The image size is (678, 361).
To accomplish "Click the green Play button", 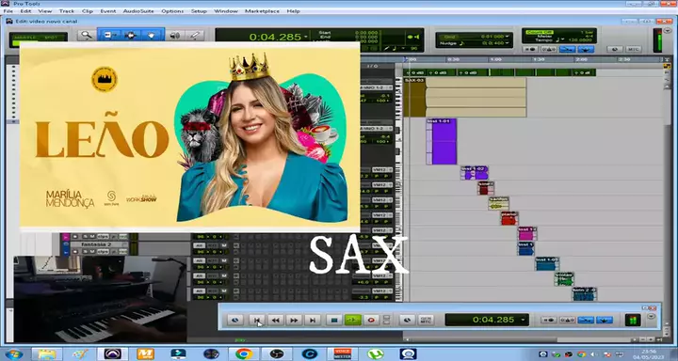I will [x=353, y=320].
